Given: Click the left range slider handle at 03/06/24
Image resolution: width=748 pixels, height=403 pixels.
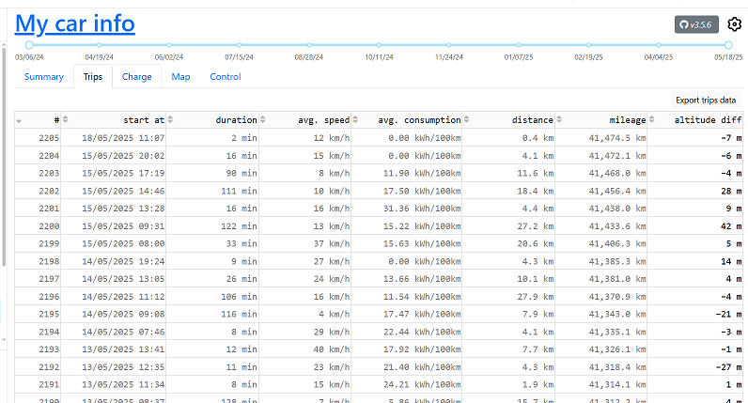Looking at the screenshot, I should click(29, 45).
